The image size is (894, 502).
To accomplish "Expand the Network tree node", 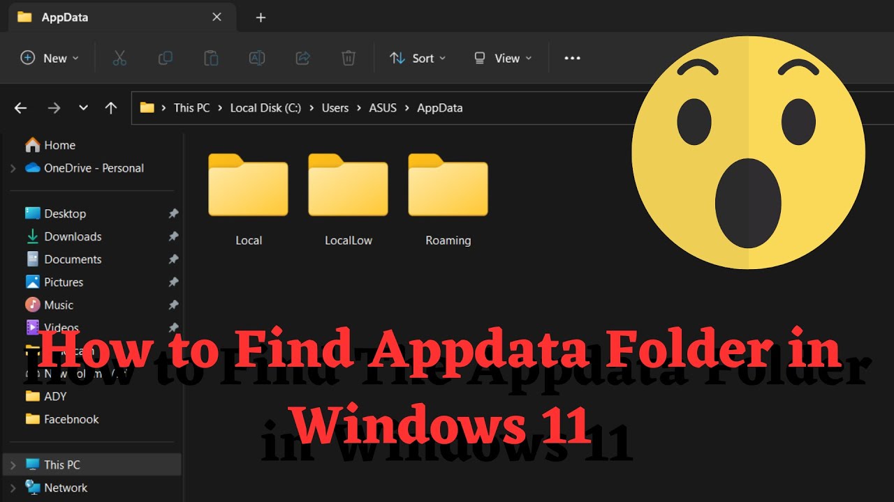I will (x=13, y=487).
